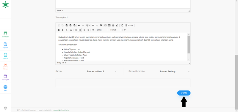Open the Siswa section in the sidebar
This screenshot has width=238, height=112.
[5, 67]
